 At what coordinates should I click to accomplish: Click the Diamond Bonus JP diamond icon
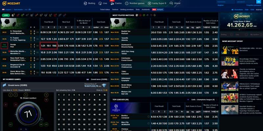pyautogui.click(x=104, y=85)
